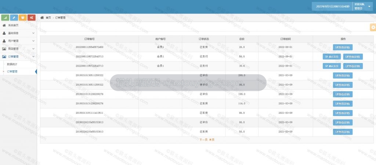The image size is (376, 165).
Task: Click the 已发货 status of the 28.0 order
Action: click(203, 47)
